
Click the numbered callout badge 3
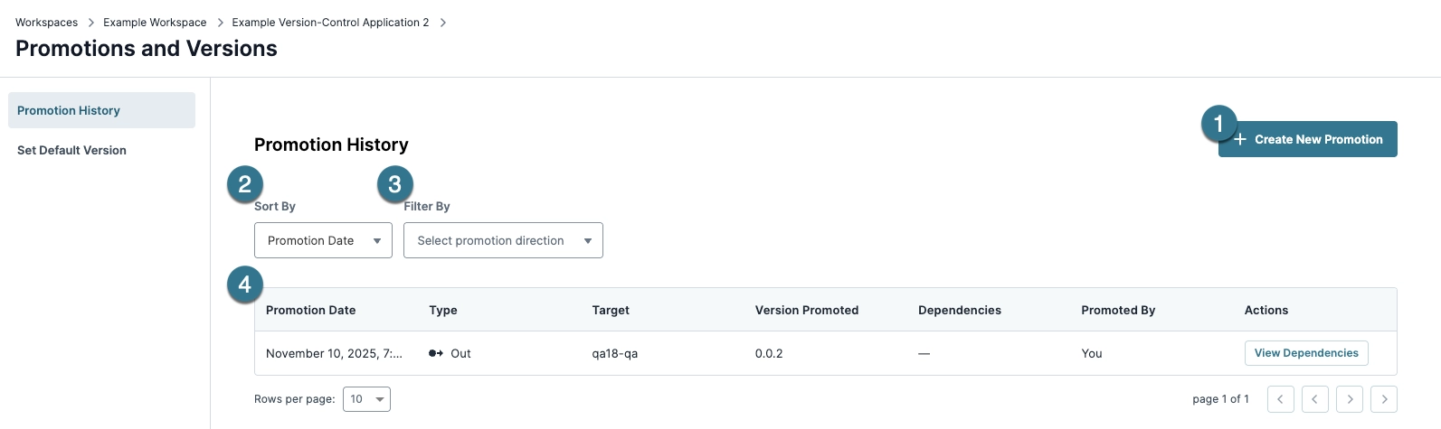(394, 184)
